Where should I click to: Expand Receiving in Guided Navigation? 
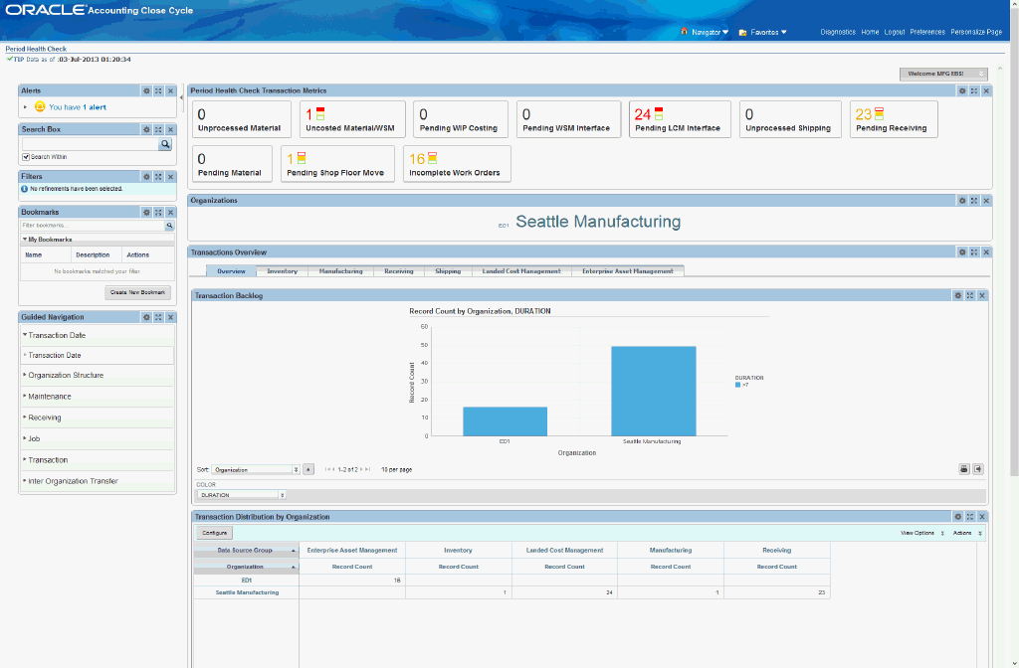(25, 417)
